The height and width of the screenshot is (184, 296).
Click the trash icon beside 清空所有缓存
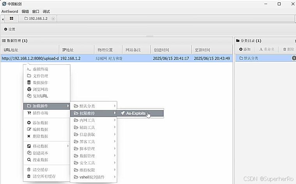point(29,176)
